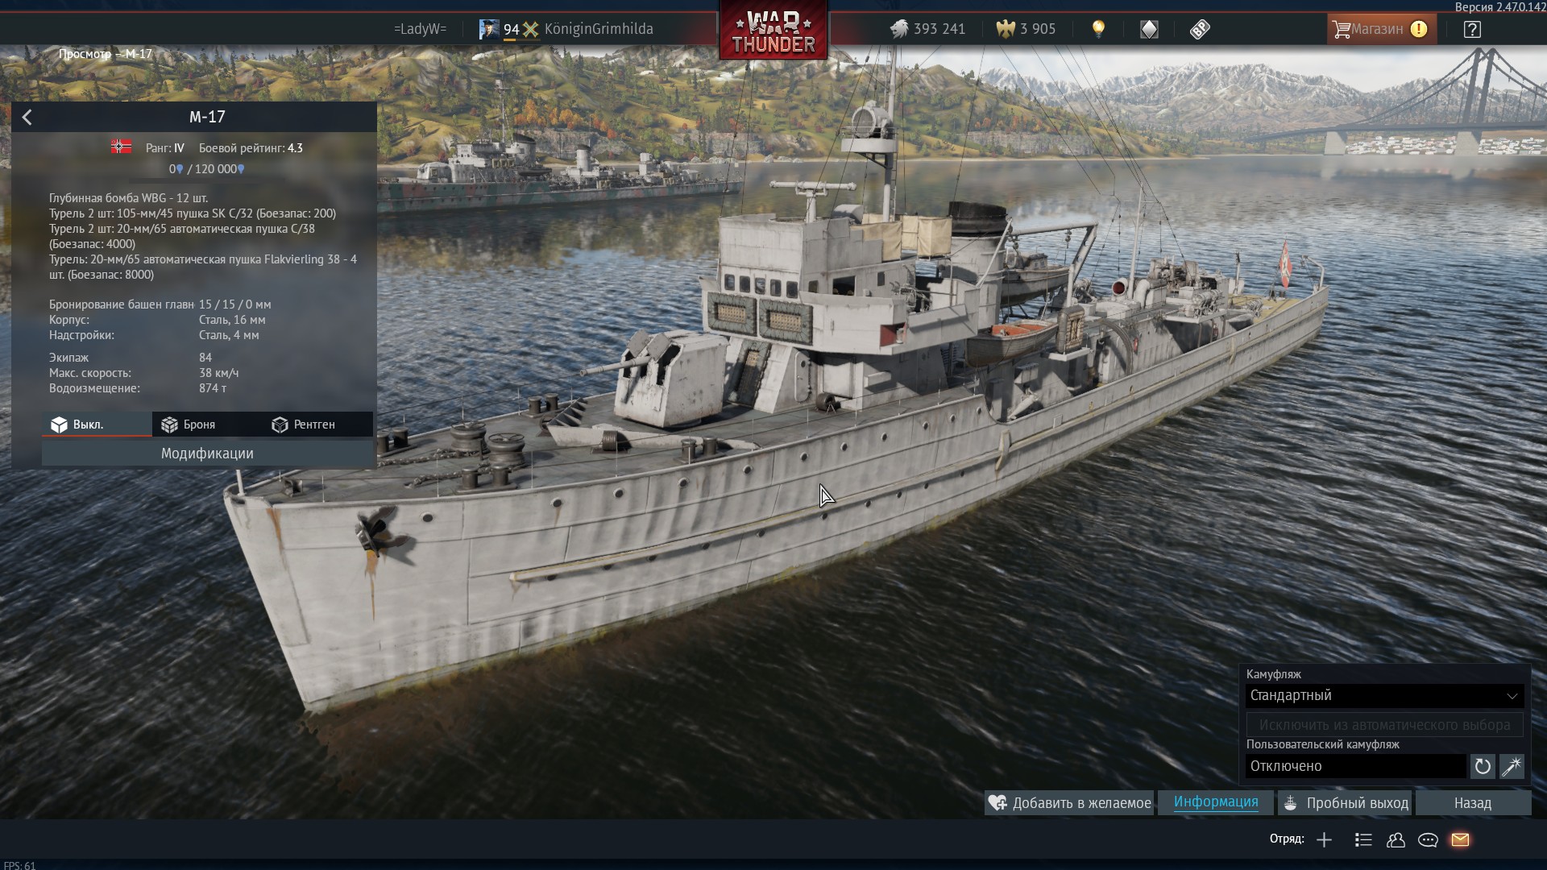The height and width of the screenshot is (870, 1547).
Task: Click the Назад button
Action: [1473, 803]
